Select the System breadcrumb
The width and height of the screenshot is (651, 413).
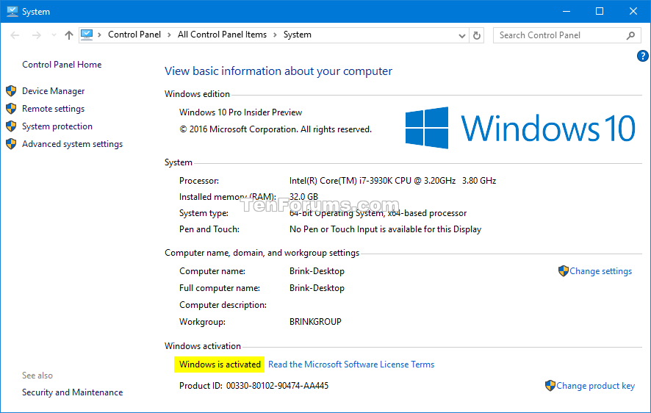[298, 35]
